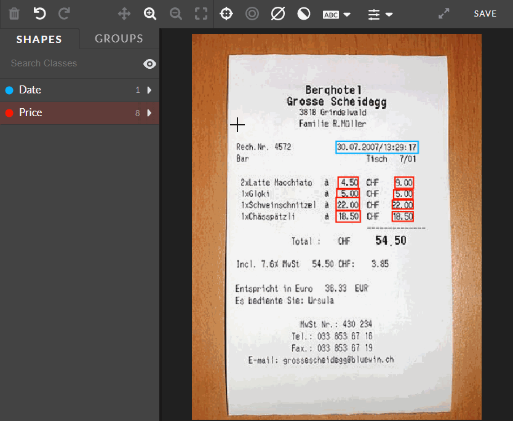This screenshot has height=421, width=513.
Task: Click the expand fullscreen arrows icon
Action: [x=443, y=14]
